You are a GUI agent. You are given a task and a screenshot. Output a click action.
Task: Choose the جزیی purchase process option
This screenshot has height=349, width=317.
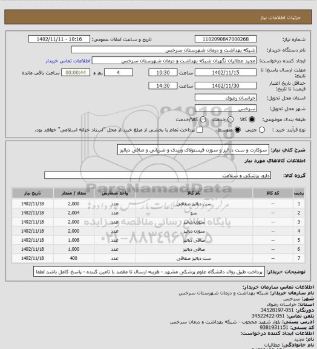[x=262, y=130]
